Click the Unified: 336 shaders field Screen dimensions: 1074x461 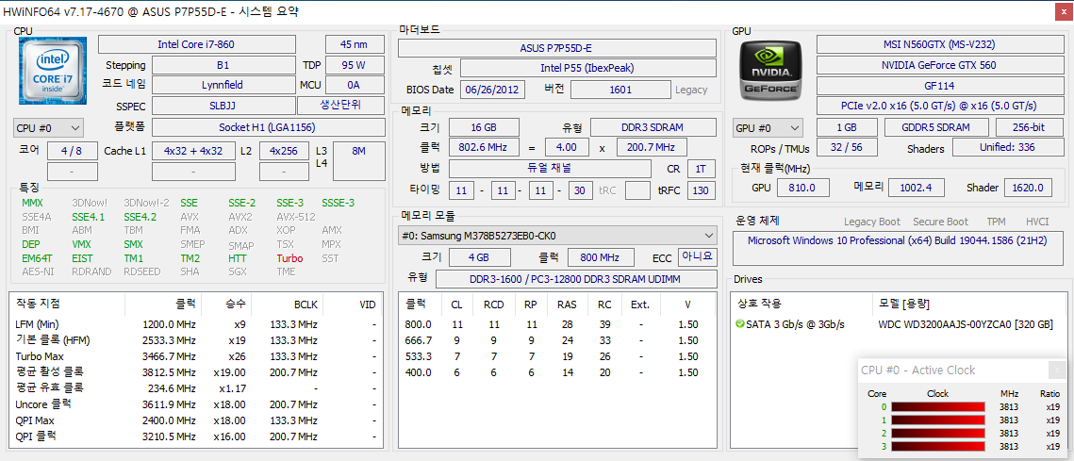[1007, 147]
